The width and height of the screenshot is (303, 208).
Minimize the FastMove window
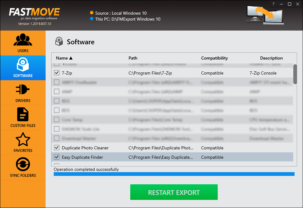click(281, 4)
